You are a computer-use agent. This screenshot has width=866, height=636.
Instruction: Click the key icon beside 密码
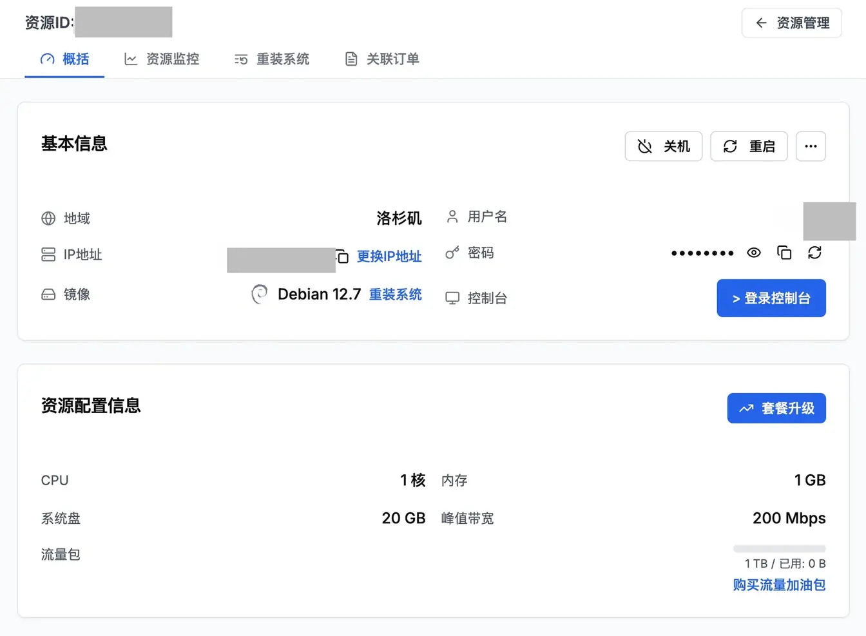click(452, 253)
